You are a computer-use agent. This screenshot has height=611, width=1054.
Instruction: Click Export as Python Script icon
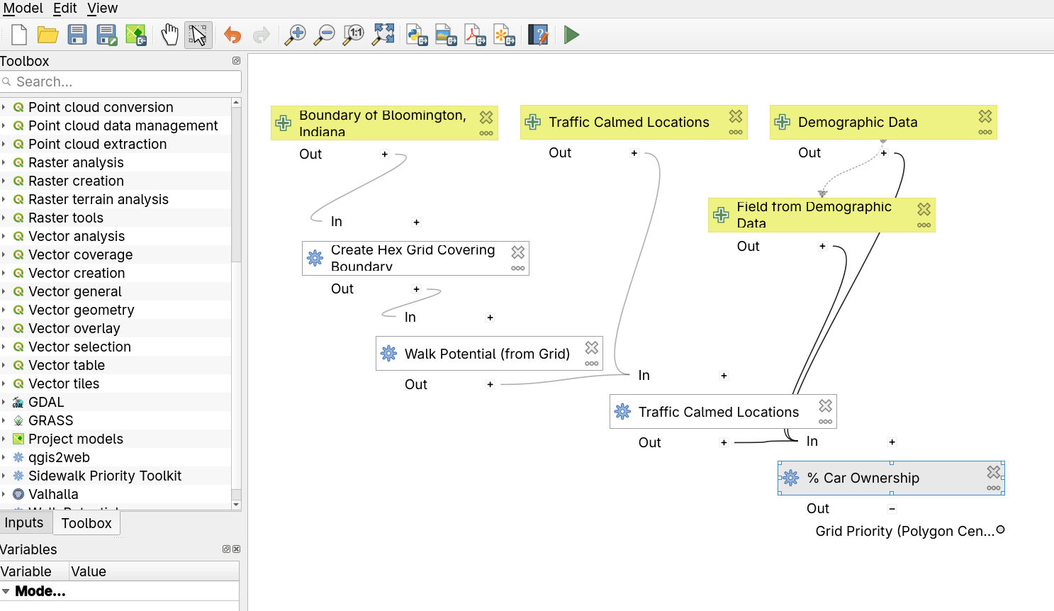[417, 35]
